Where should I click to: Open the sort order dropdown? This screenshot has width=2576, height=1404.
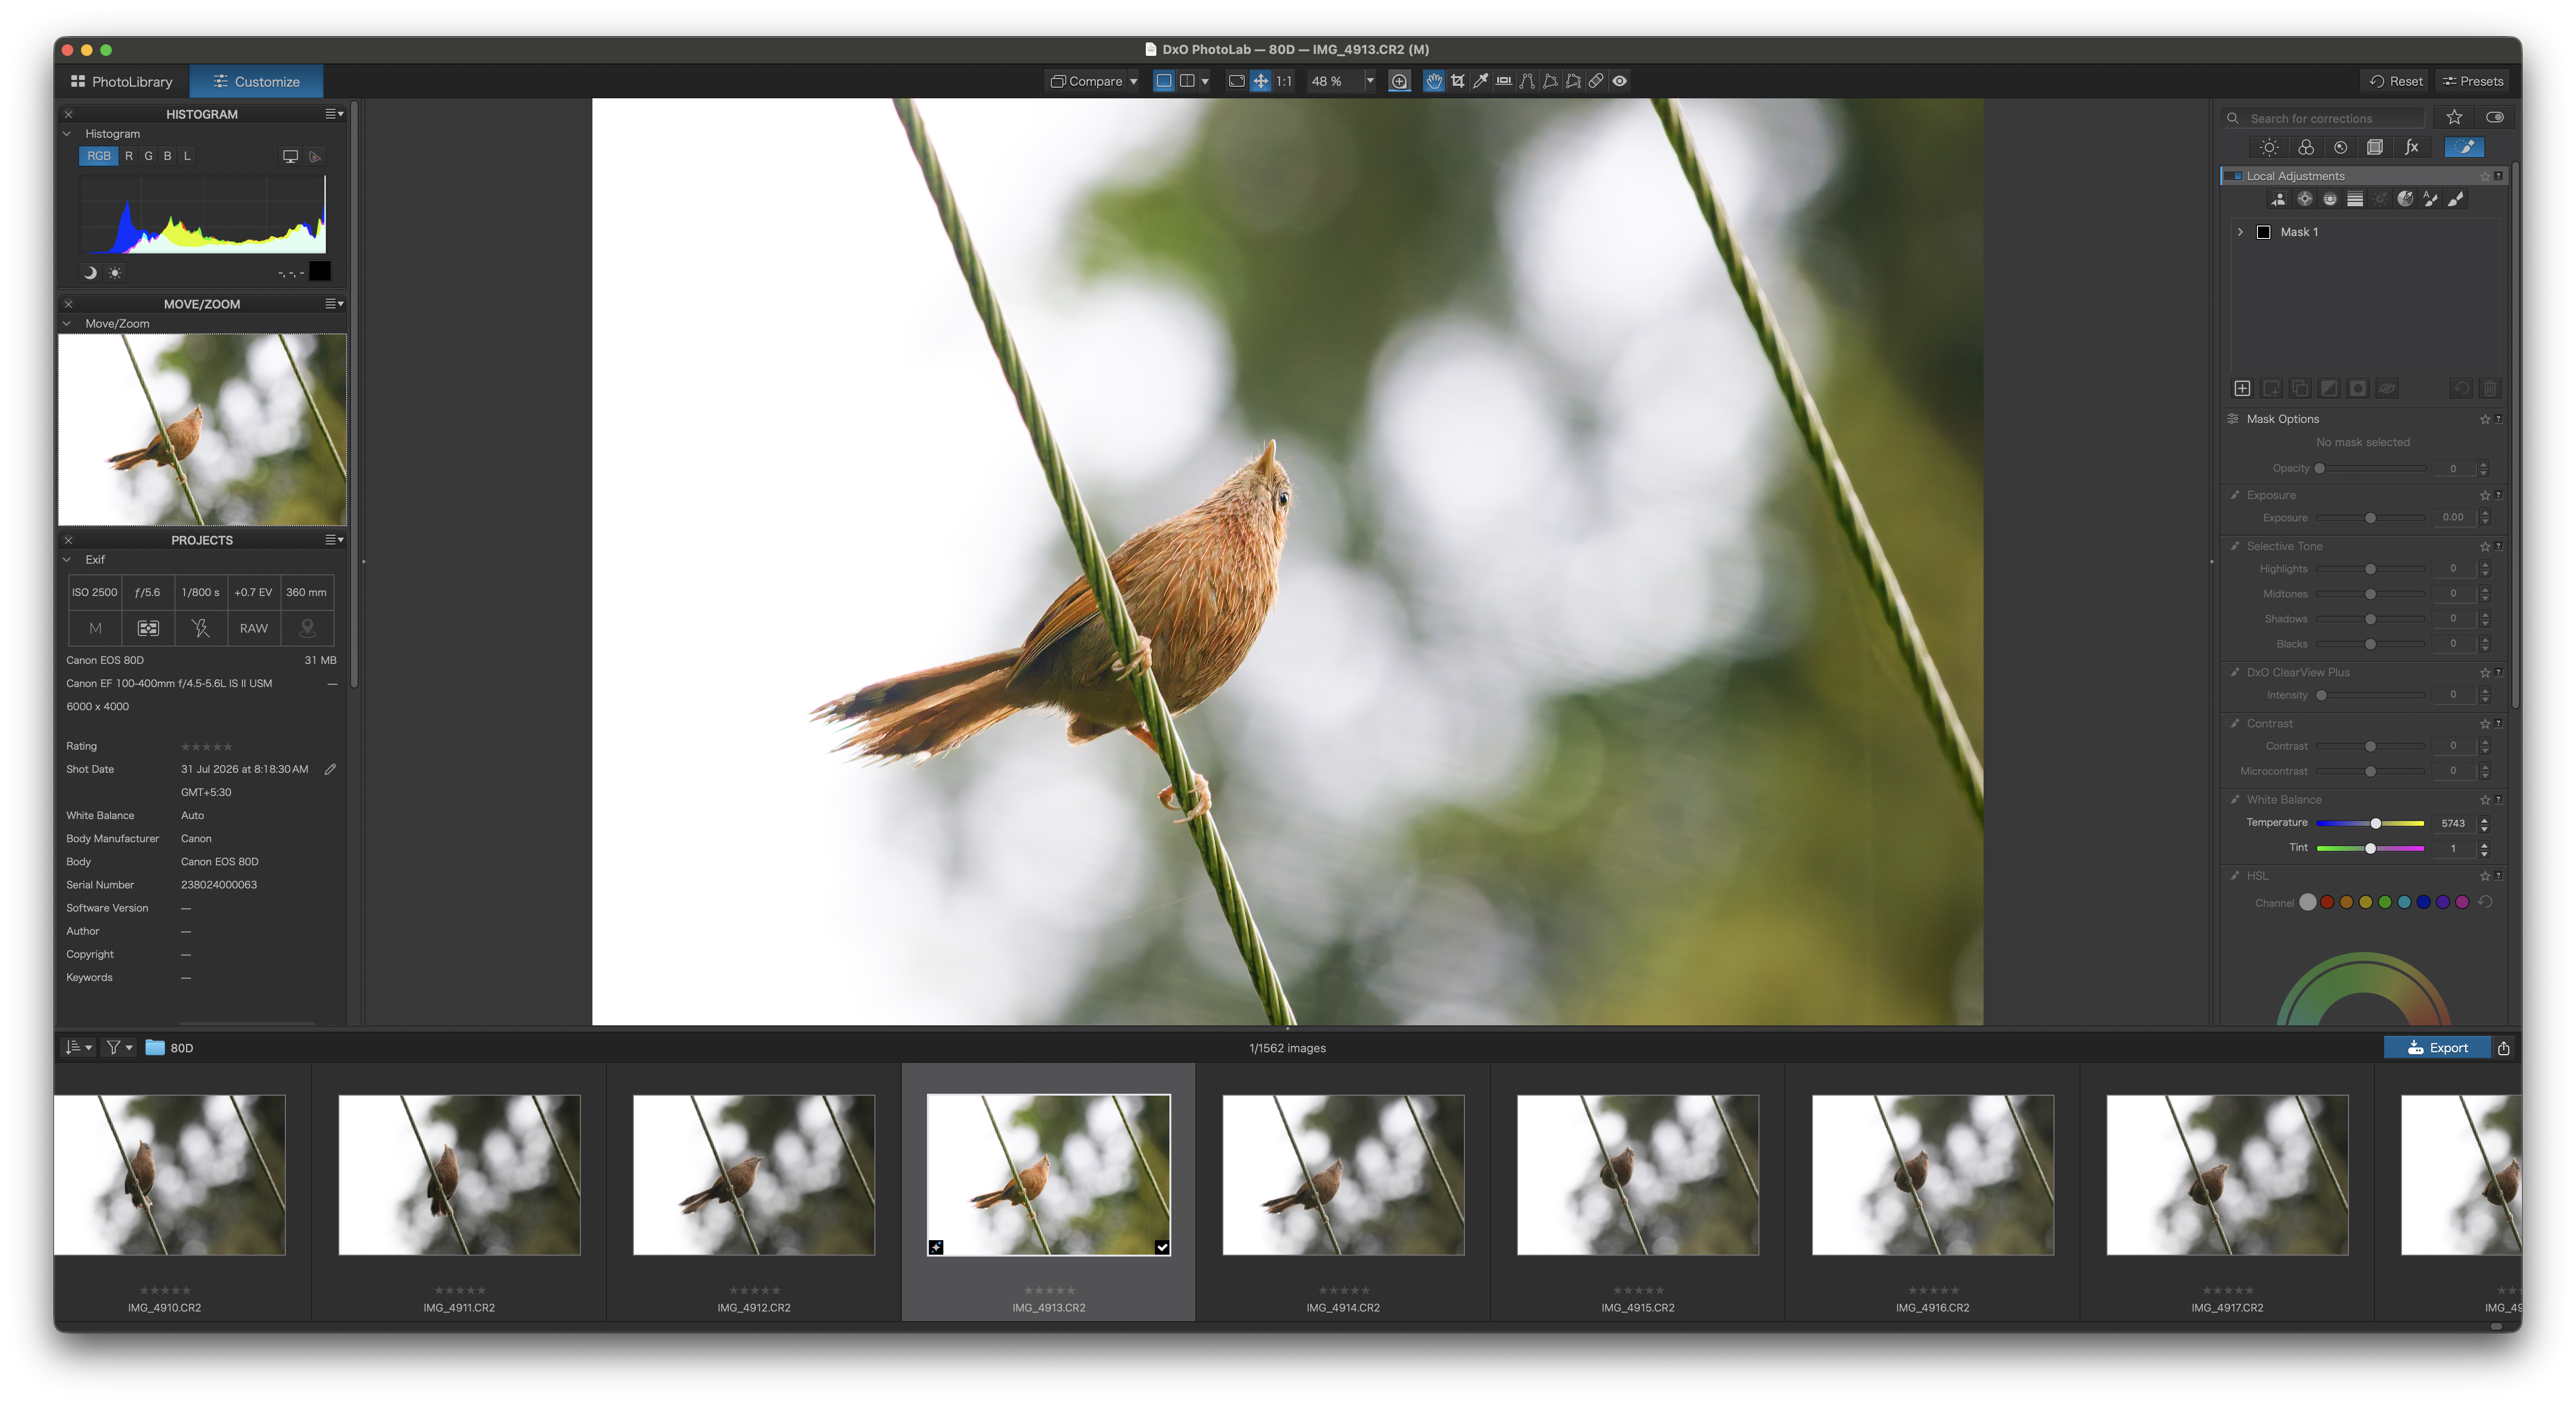(x=78, y=1047)
